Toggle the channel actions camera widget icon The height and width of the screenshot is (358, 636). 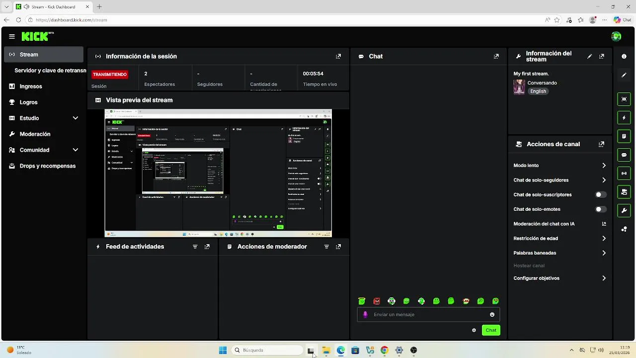click(x=624, y=192)
